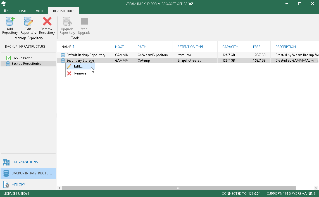The image size is (319, 197).
Task: Select Backup Proxies in the tree
Action: click(x=22, y=58)
